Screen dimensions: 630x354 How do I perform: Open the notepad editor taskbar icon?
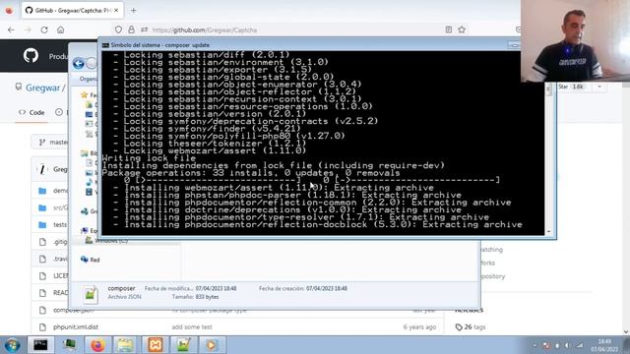click(183, 345)
